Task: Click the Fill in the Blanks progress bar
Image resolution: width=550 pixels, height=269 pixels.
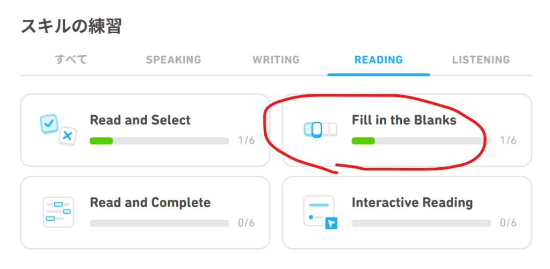Action: 421,141
